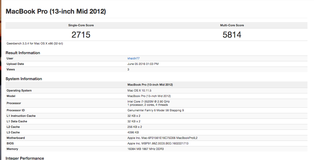Screen dimensions: 314x160
Task: Select the upload date June 05 2016 01:03 PM
Action: coord(143,64)
